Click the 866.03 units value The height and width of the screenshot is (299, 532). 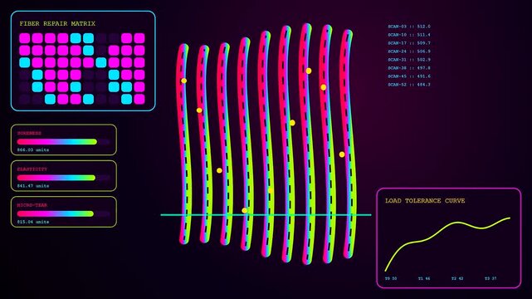point(33,150)
